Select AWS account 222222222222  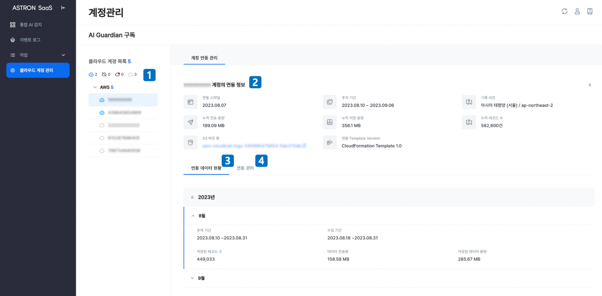[x=123, y=125]
